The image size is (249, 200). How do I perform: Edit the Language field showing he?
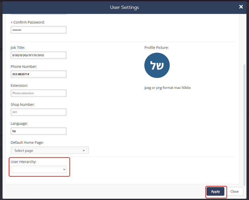[x=39, y=131]
